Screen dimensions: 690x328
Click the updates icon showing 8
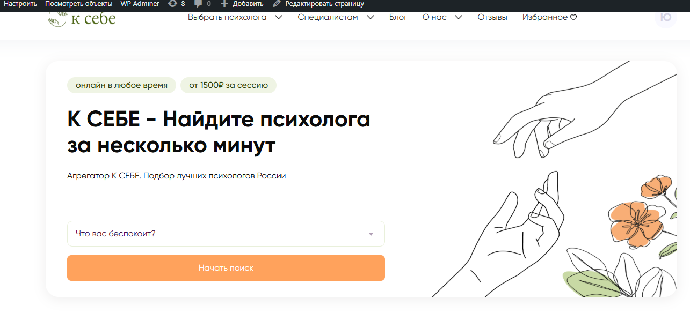[172, 4]
